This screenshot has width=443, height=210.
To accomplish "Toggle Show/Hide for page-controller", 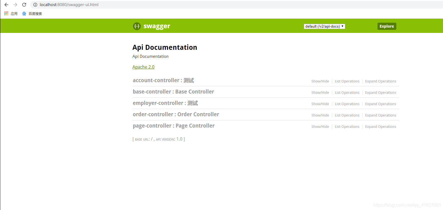I will coord(320,127).
